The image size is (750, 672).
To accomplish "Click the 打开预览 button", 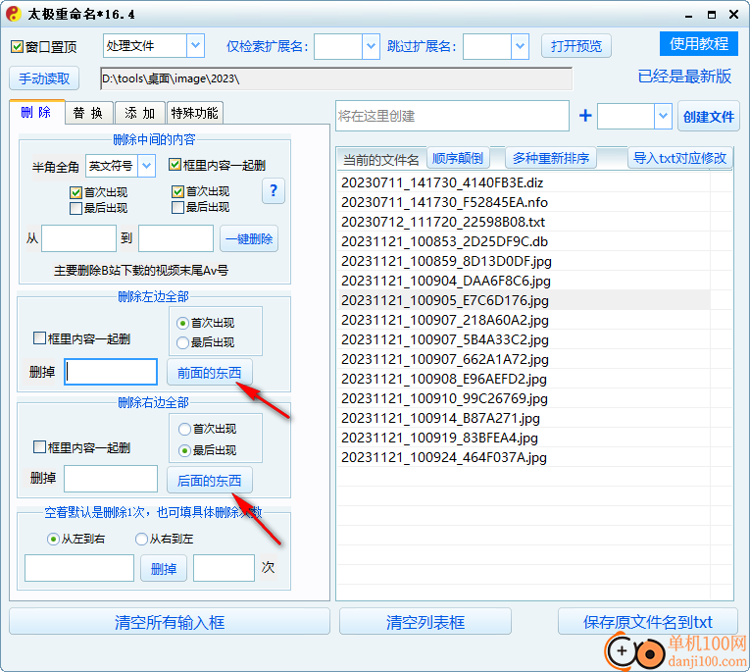I will pyautogui.click(x=575, y=46).
